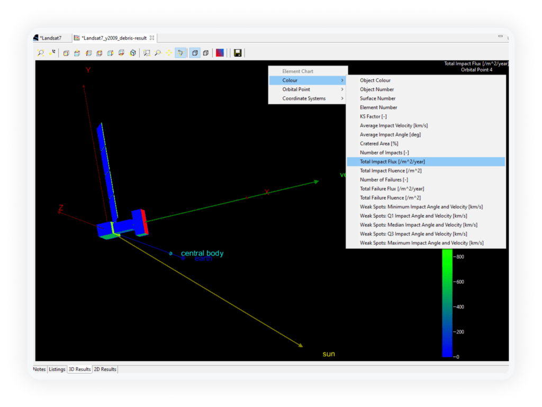Choose Cratered Area [%] from colour menu
The height and width of the screenshot is (407, 542).
tap(379, 144)
